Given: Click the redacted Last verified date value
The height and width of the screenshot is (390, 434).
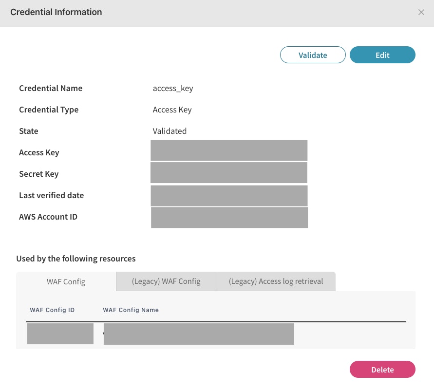Looking at the screenshot, I should click(229, 195).
